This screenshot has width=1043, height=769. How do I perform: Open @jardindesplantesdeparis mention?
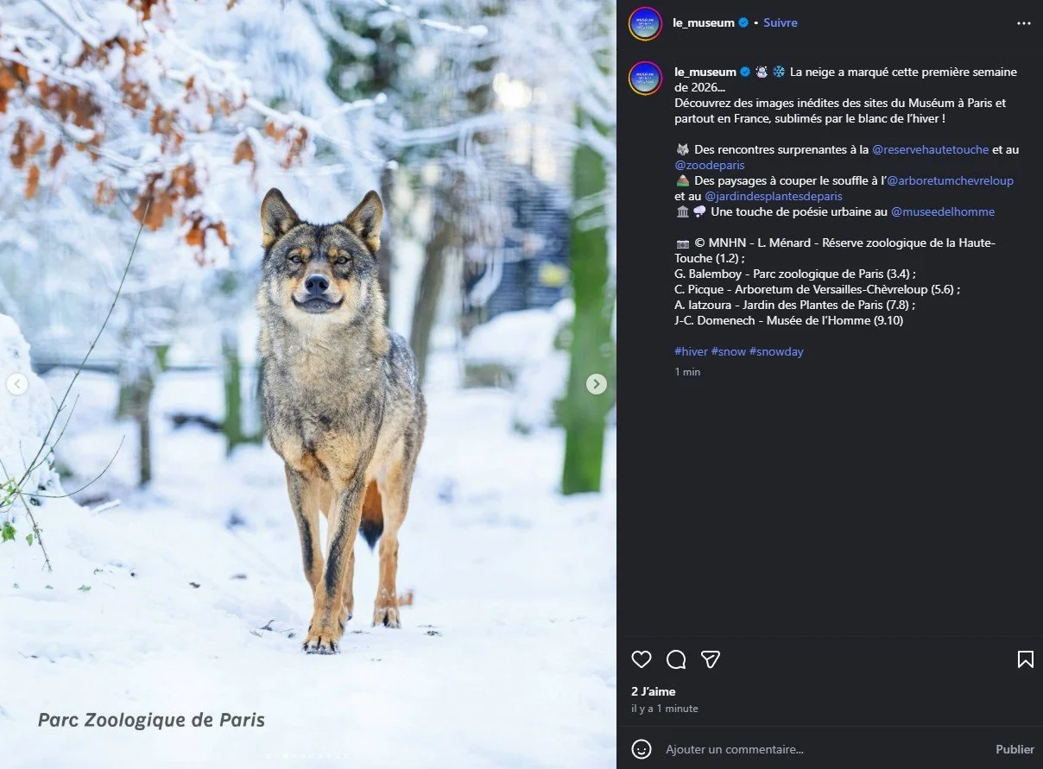pyautogui.click(x=774, y=196)
